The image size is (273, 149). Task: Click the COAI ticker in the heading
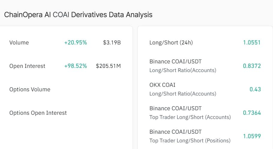point(61,14)
